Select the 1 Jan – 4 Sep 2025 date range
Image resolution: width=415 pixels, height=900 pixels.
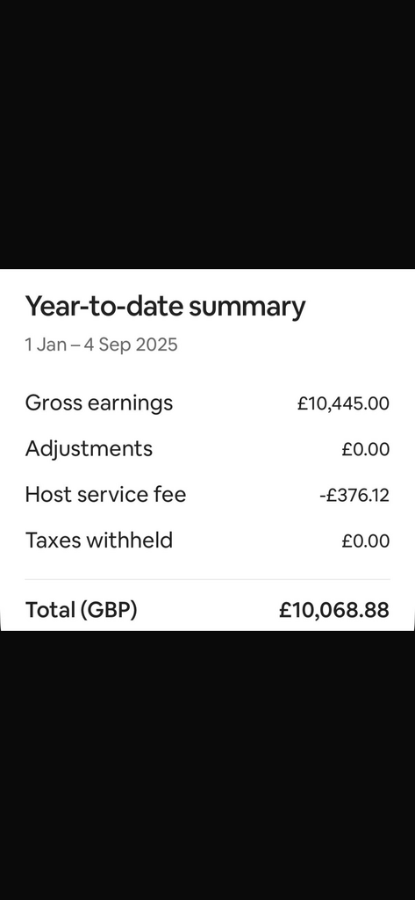click(101, 345)
